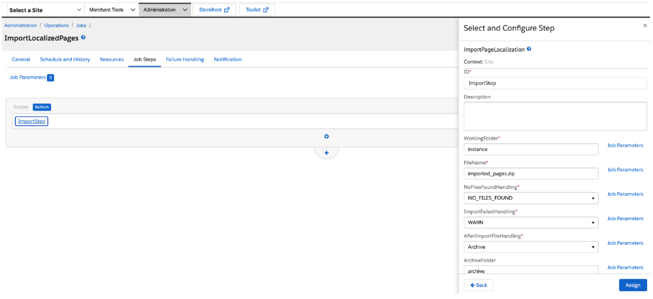Click help icon next to ImportLocalizedPages title
Screen dimensions: 653x299
tap(83, 37)
